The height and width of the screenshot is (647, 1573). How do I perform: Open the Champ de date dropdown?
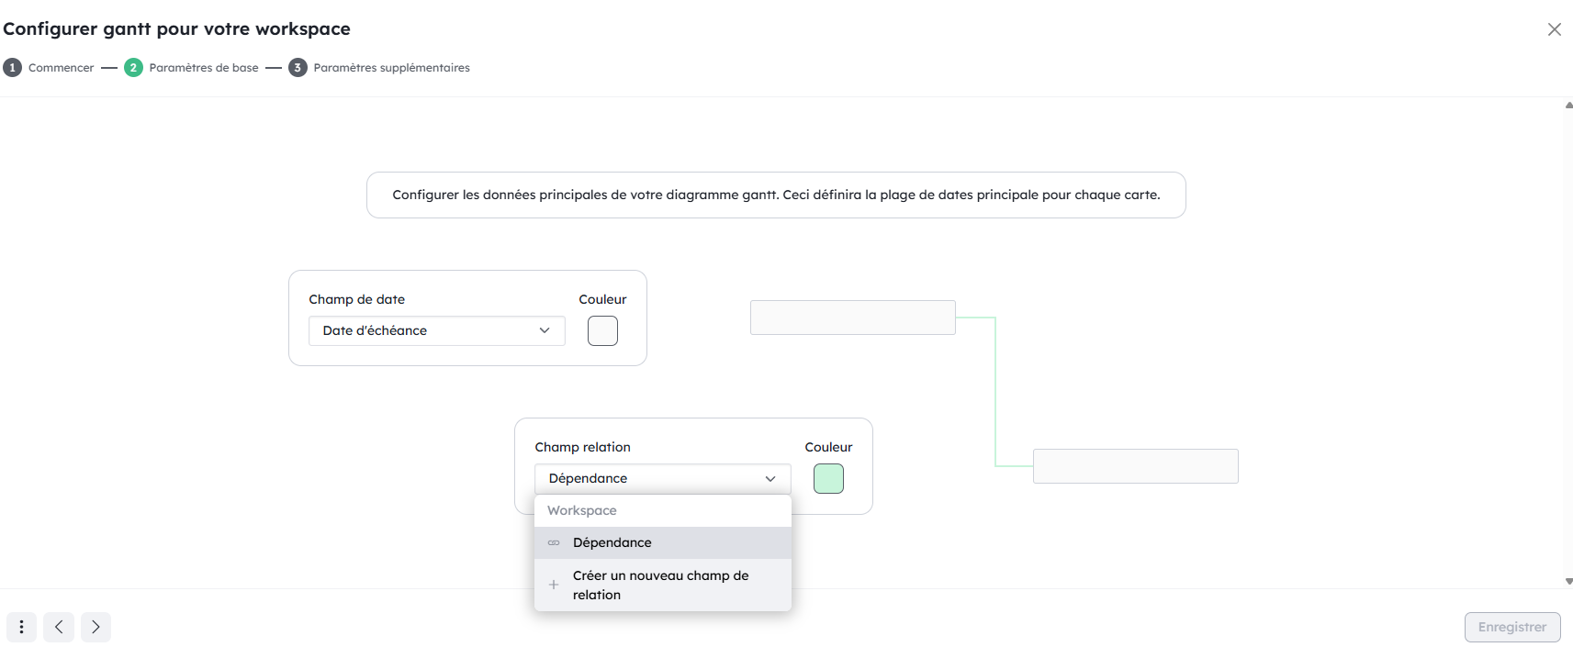436,330
